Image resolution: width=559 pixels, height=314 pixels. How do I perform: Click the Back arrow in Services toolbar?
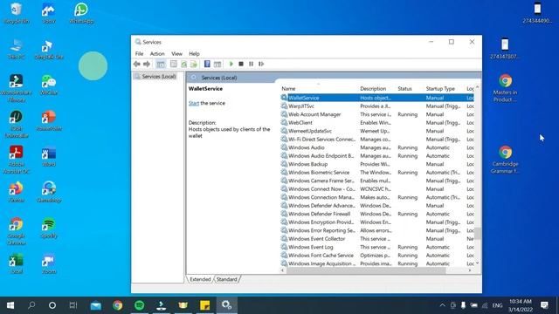click(x=136, y=64)
